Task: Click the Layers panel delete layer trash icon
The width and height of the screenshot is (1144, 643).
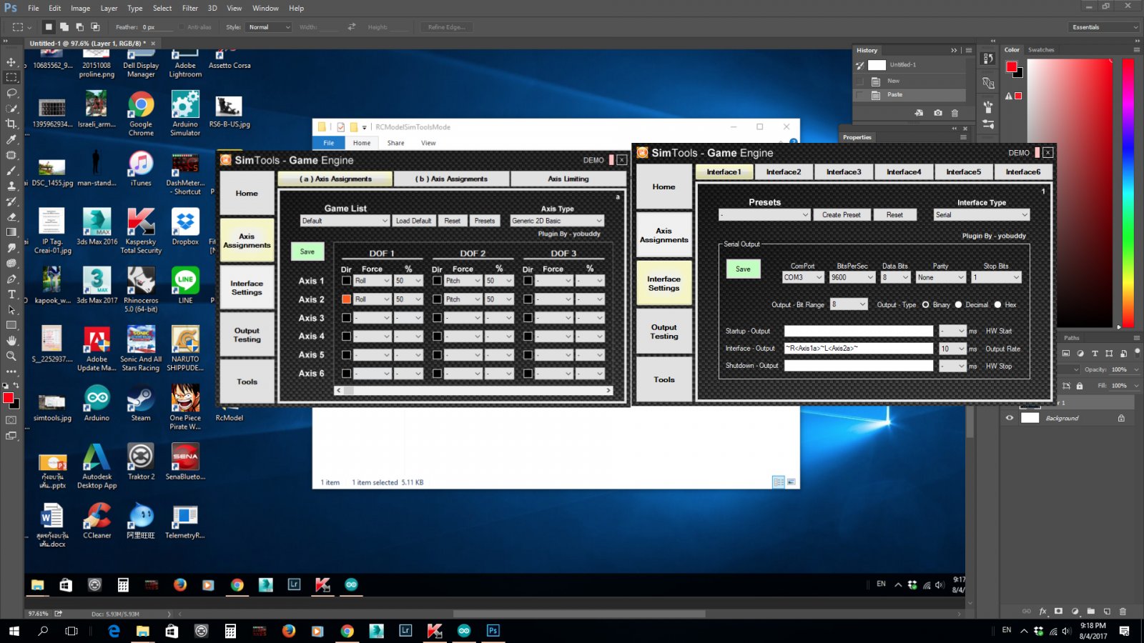Action: pos(1123,612)
